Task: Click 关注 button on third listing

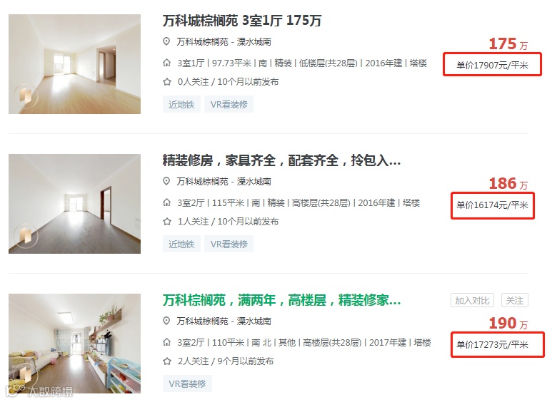Action: pyautogui.click(x=514, y=300)
